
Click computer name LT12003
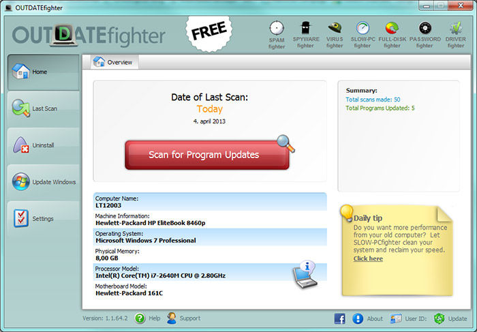tap(108, 205)
